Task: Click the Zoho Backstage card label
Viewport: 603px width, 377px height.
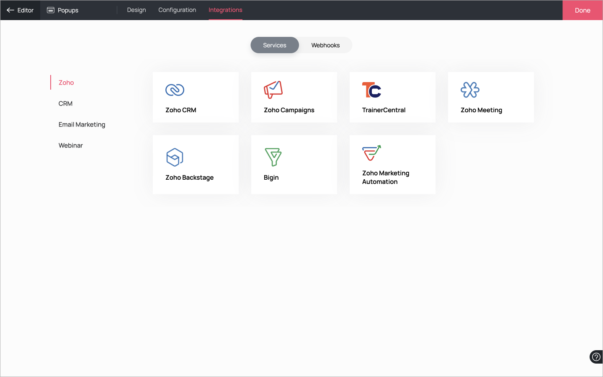Action: pos(189,178)
